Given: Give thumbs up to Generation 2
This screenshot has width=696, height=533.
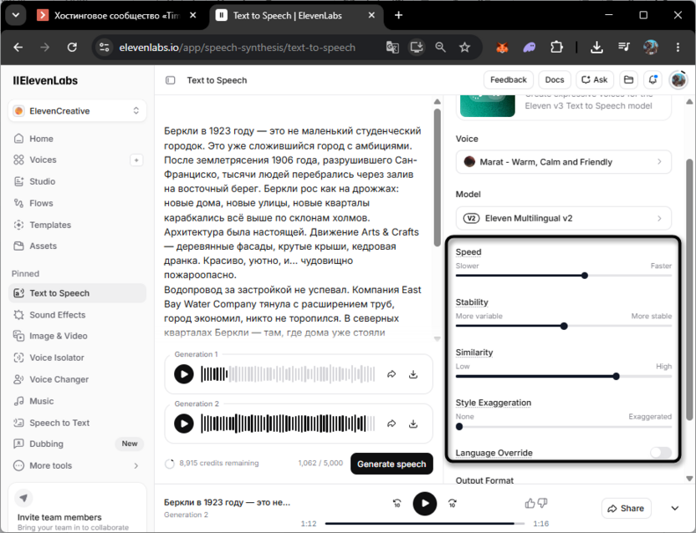Looking at the screenshot, I should point(530,503).
